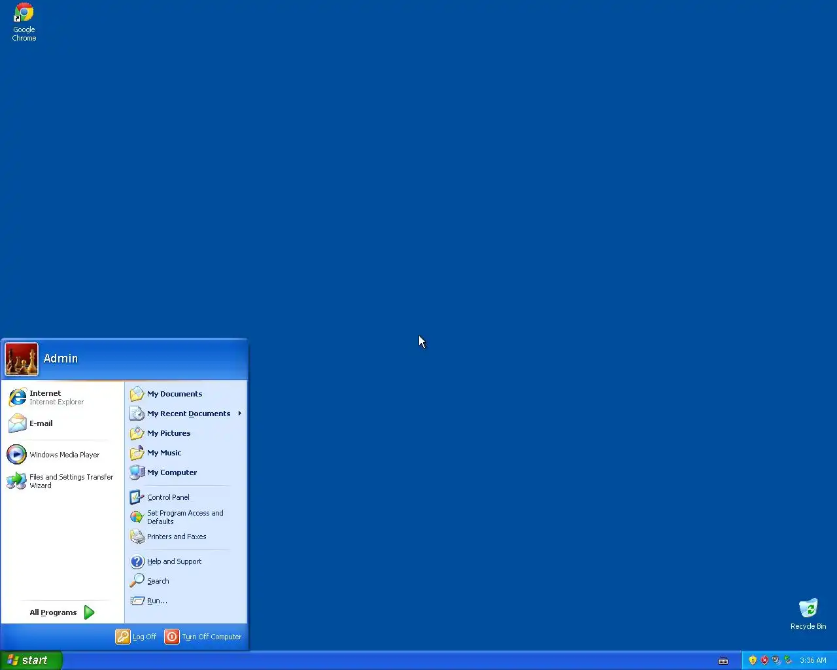
Task: Open My Recent Documents entry
Action: [186, 414]
